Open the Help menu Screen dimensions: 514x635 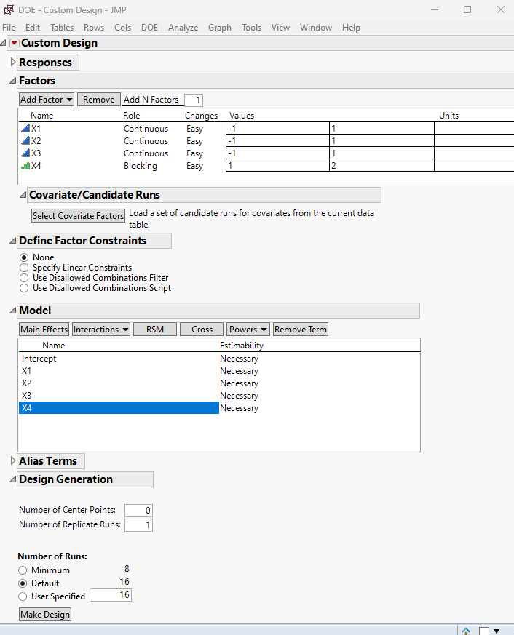tap(351, 28)
